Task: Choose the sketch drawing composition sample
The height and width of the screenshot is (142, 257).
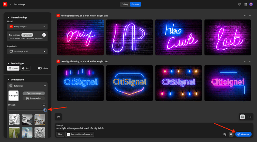Action: (x=14, y=119)
